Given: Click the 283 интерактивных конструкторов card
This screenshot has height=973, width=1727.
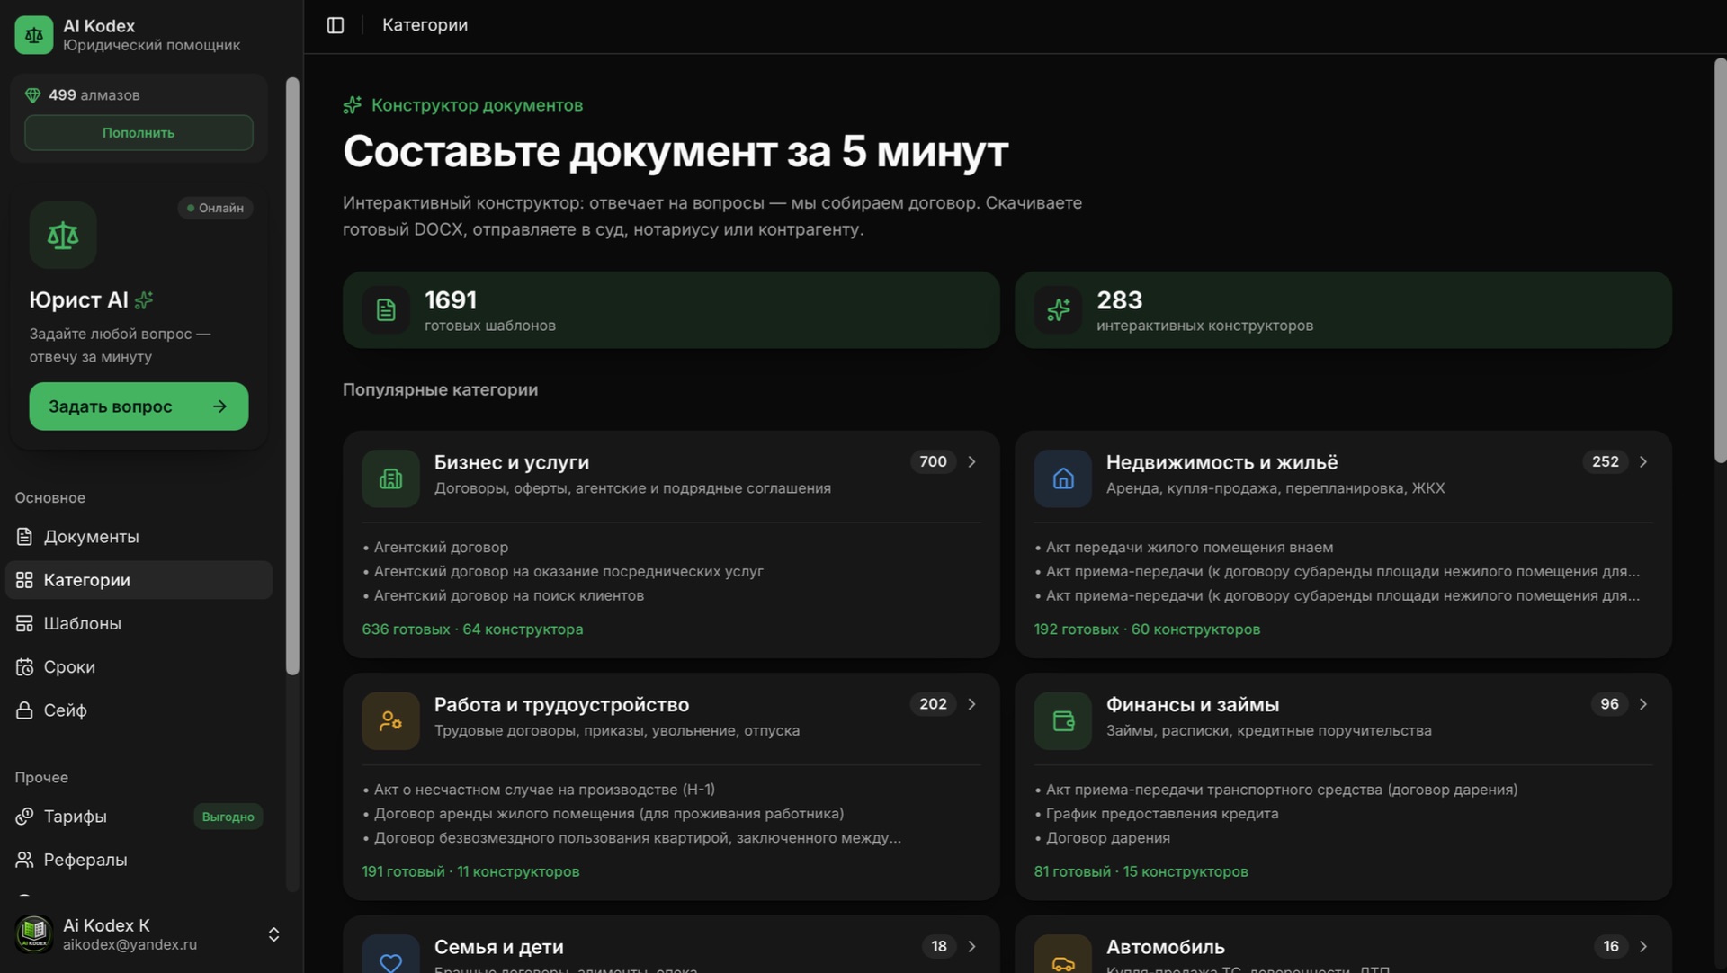Looking at the screenshot, I should (1343, 310).
